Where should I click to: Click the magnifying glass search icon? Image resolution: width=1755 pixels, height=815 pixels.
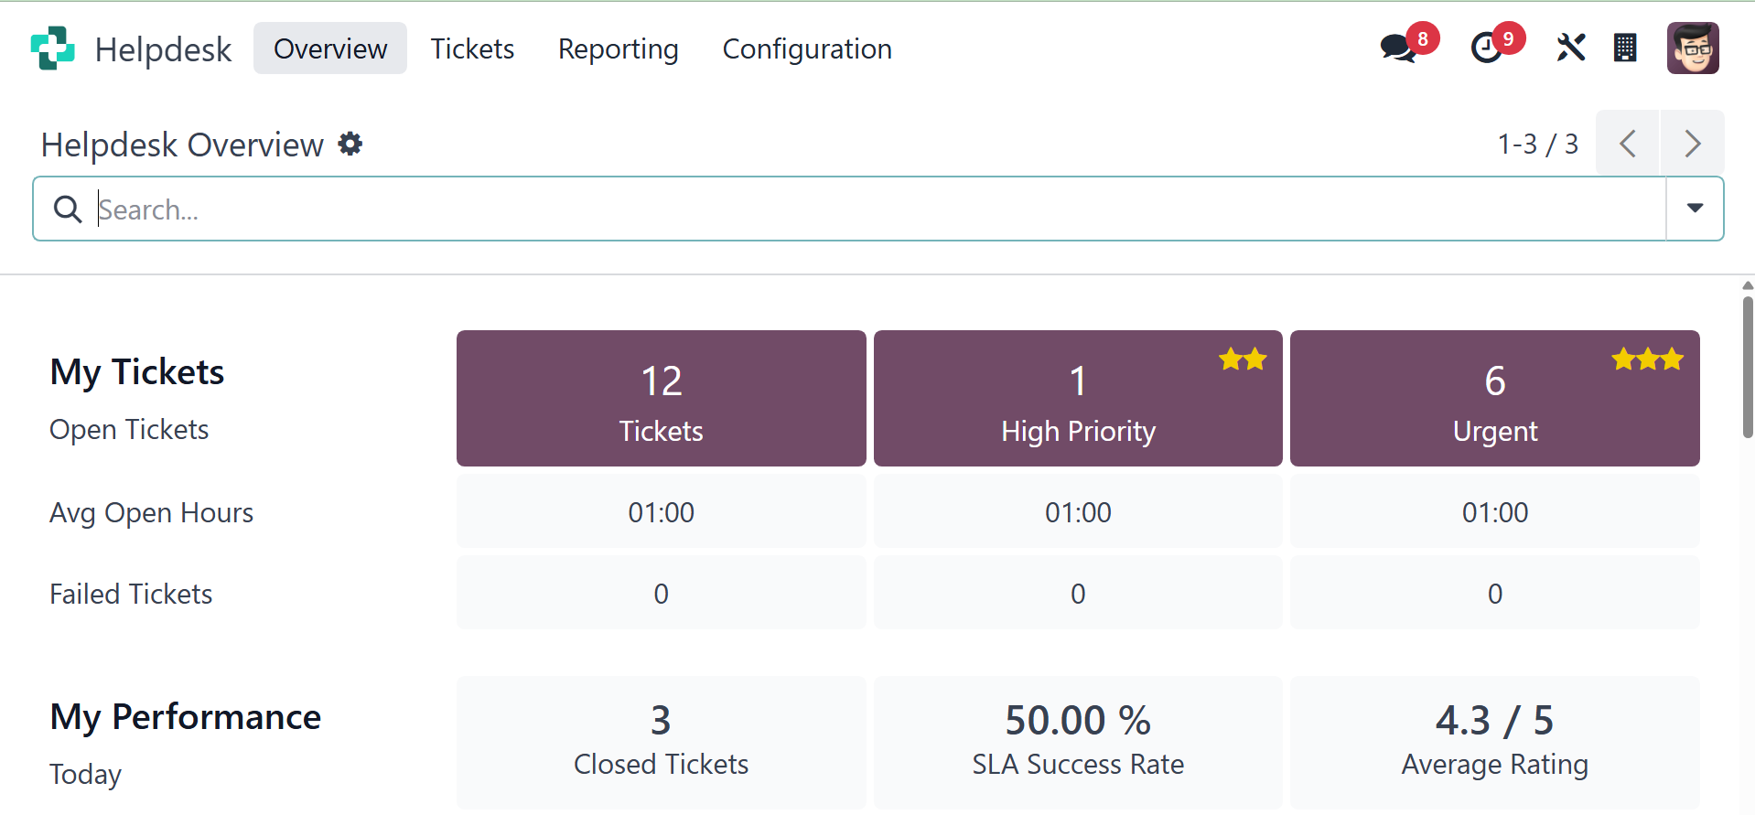(x=68, y=209)
